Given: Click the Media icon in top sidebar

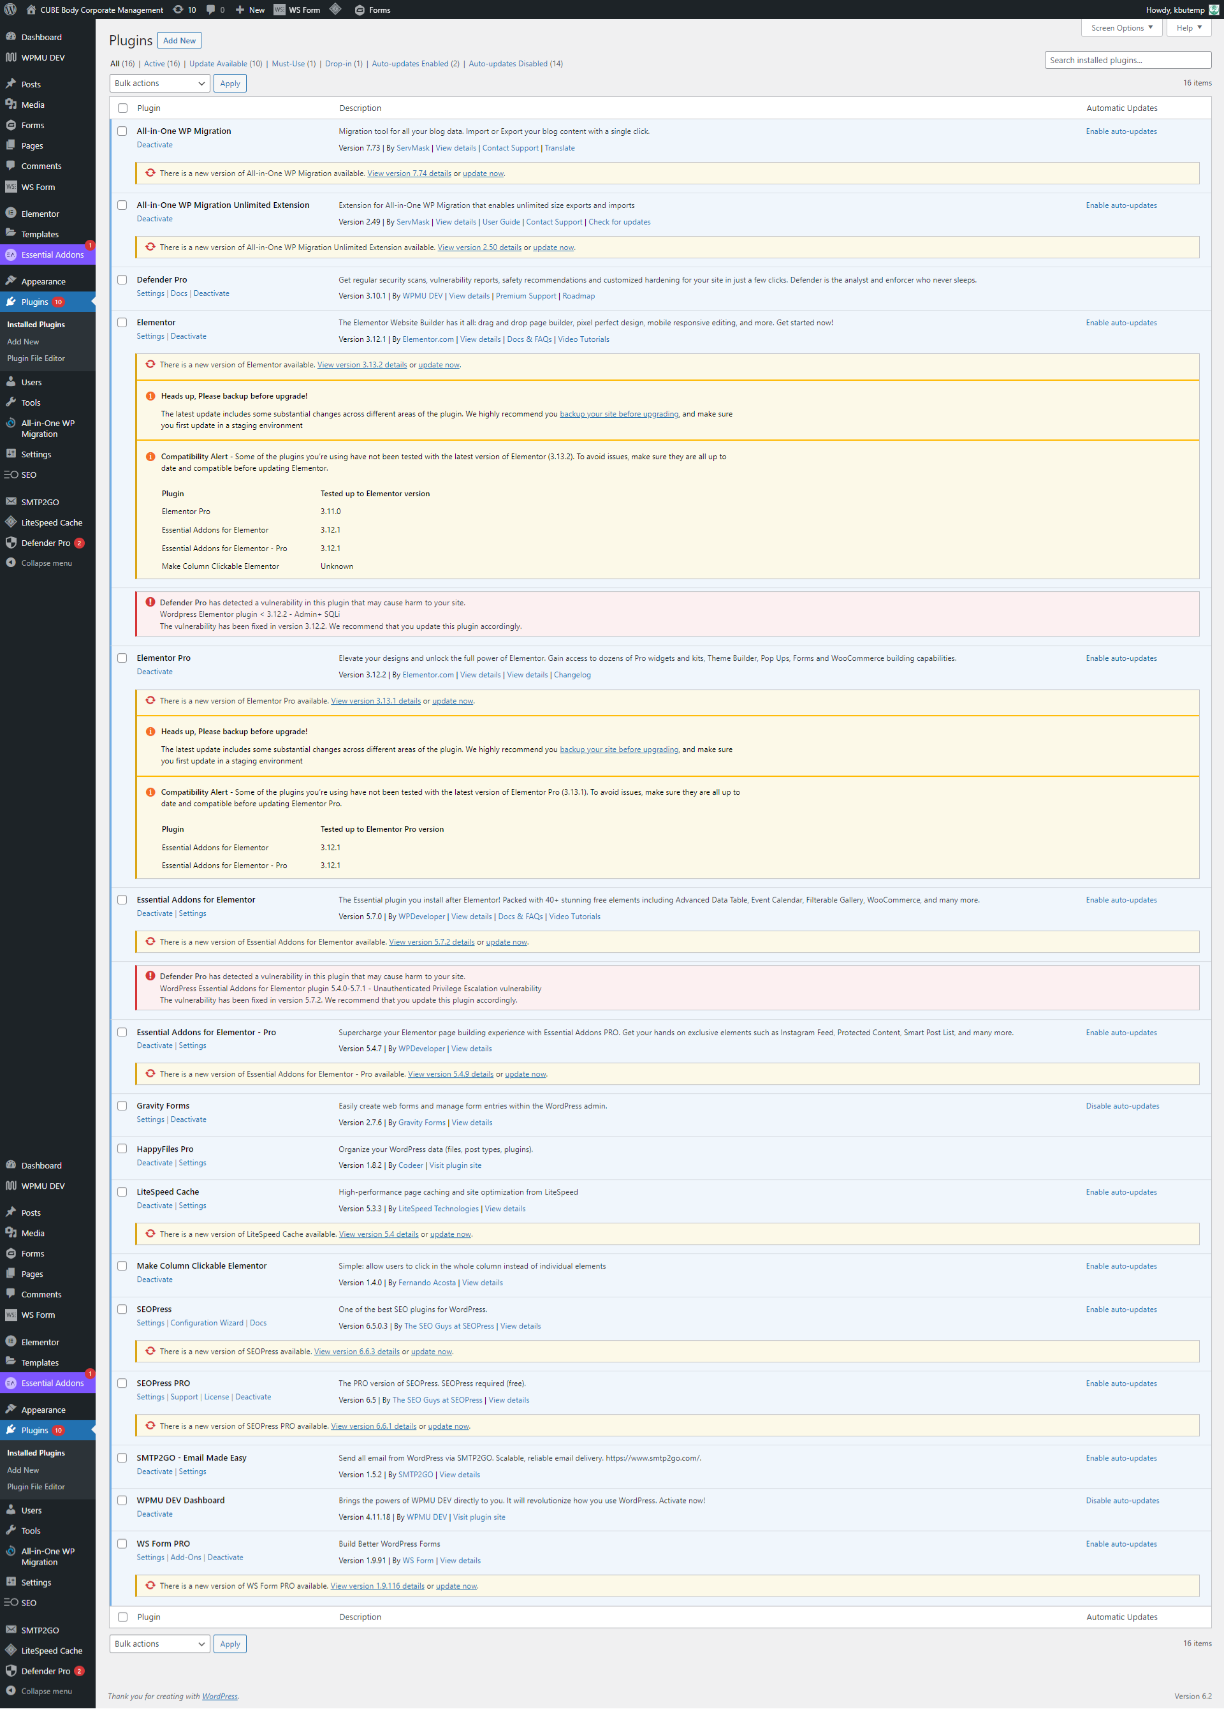Looking at the screenshot, I should pos(11,105).
